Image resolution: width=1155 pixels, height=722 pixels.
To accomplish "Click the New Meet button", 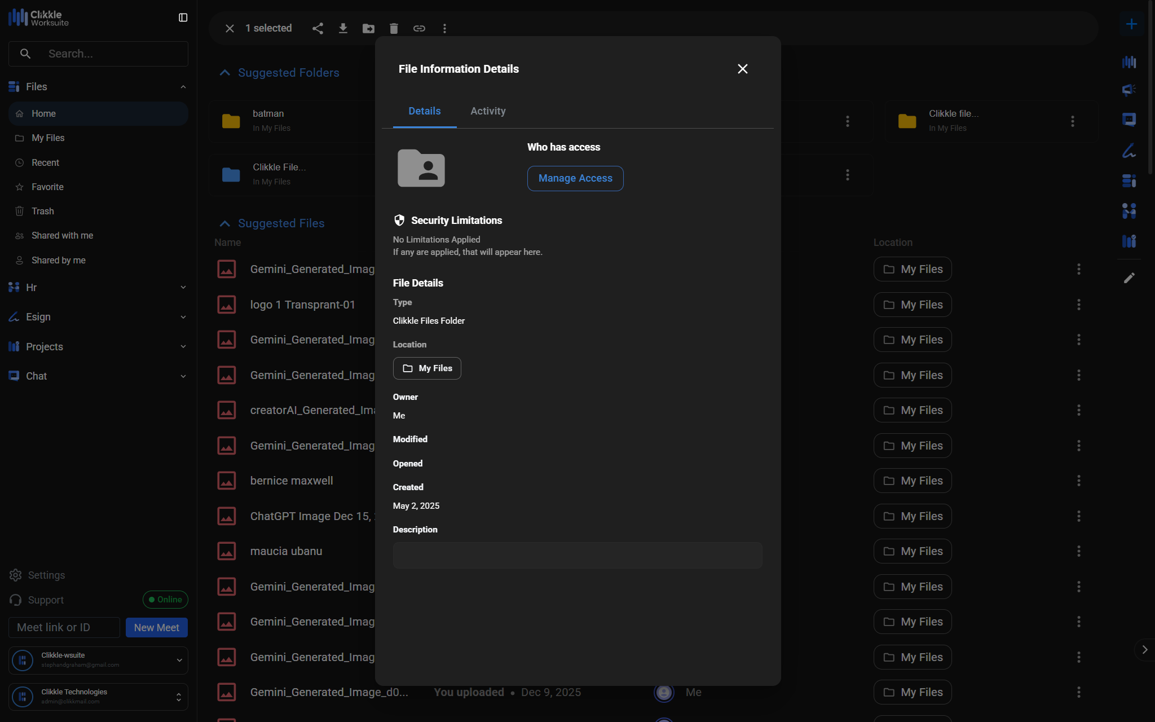I will pyautogui.click(x=156, y=627).
